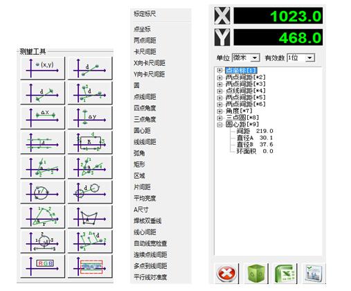Select the 点坐标[1] tree item
Screen dimensions: 351x291
[241, 70]
